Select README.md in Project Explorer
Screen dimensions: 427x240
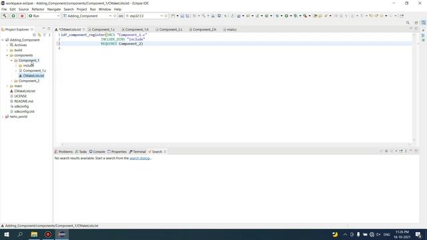click(x=24, y=101)
